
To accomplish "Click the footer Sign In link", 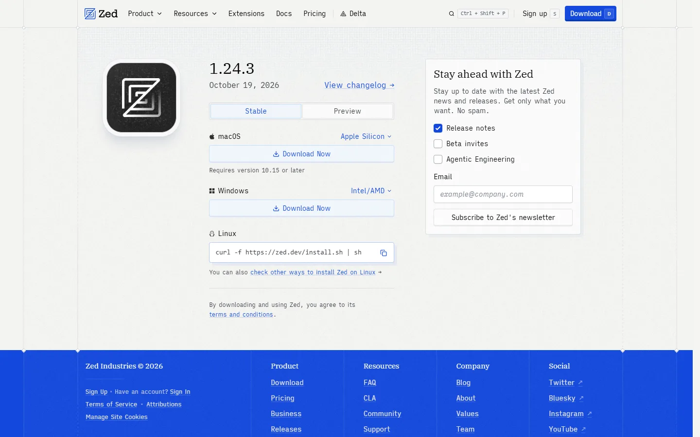I will [180, 392].
